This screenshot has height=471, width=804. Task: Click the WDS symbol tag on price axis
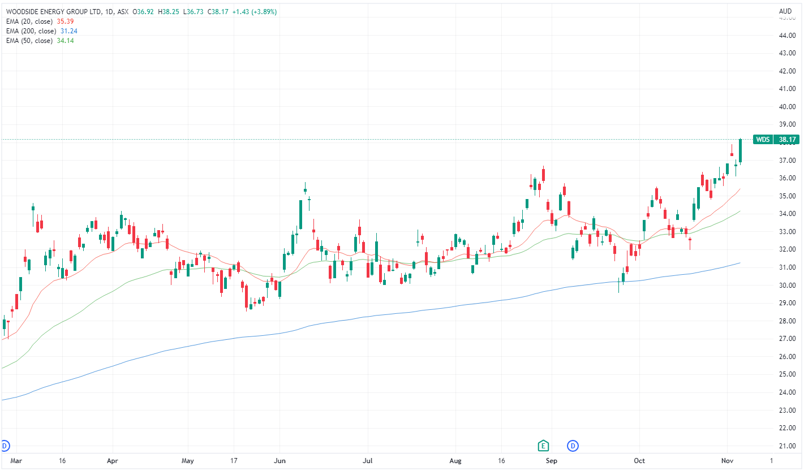tap(762, 139)
